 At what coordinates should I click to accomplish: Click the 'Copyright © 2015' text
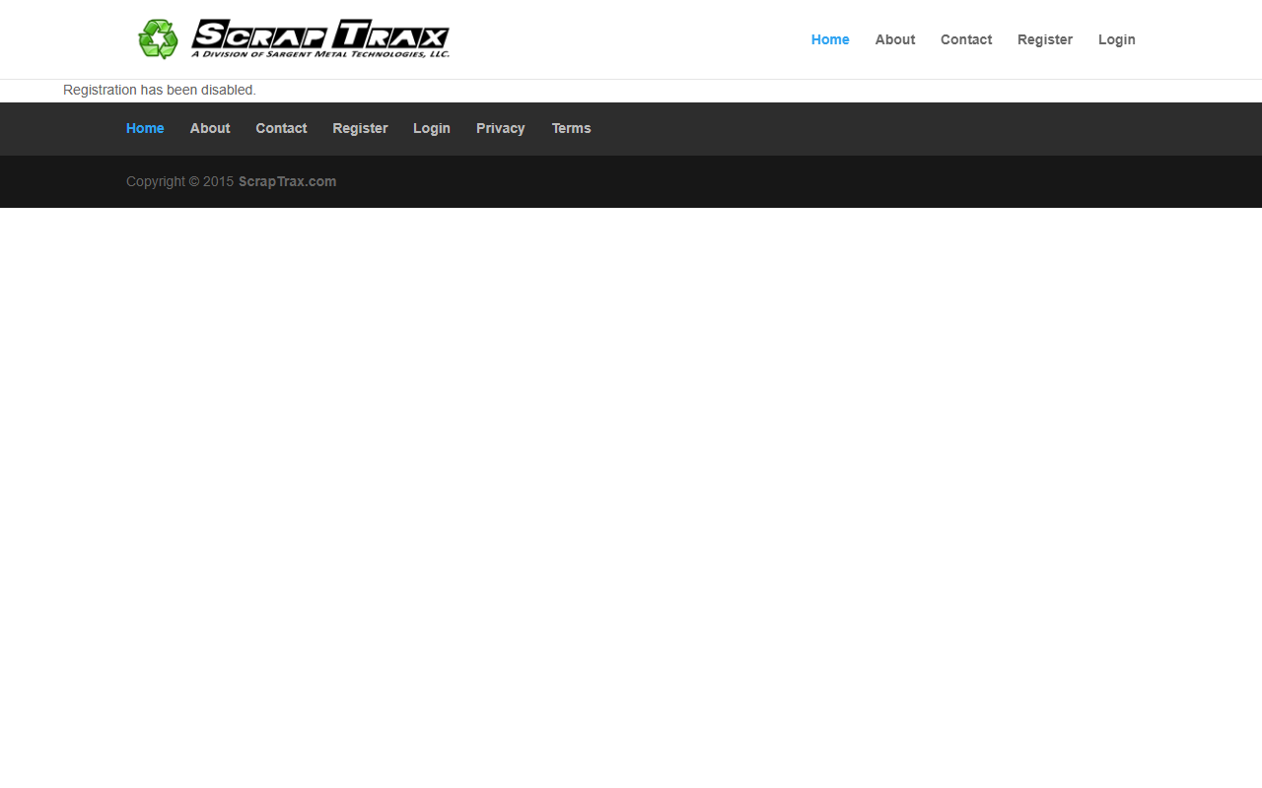180,181
